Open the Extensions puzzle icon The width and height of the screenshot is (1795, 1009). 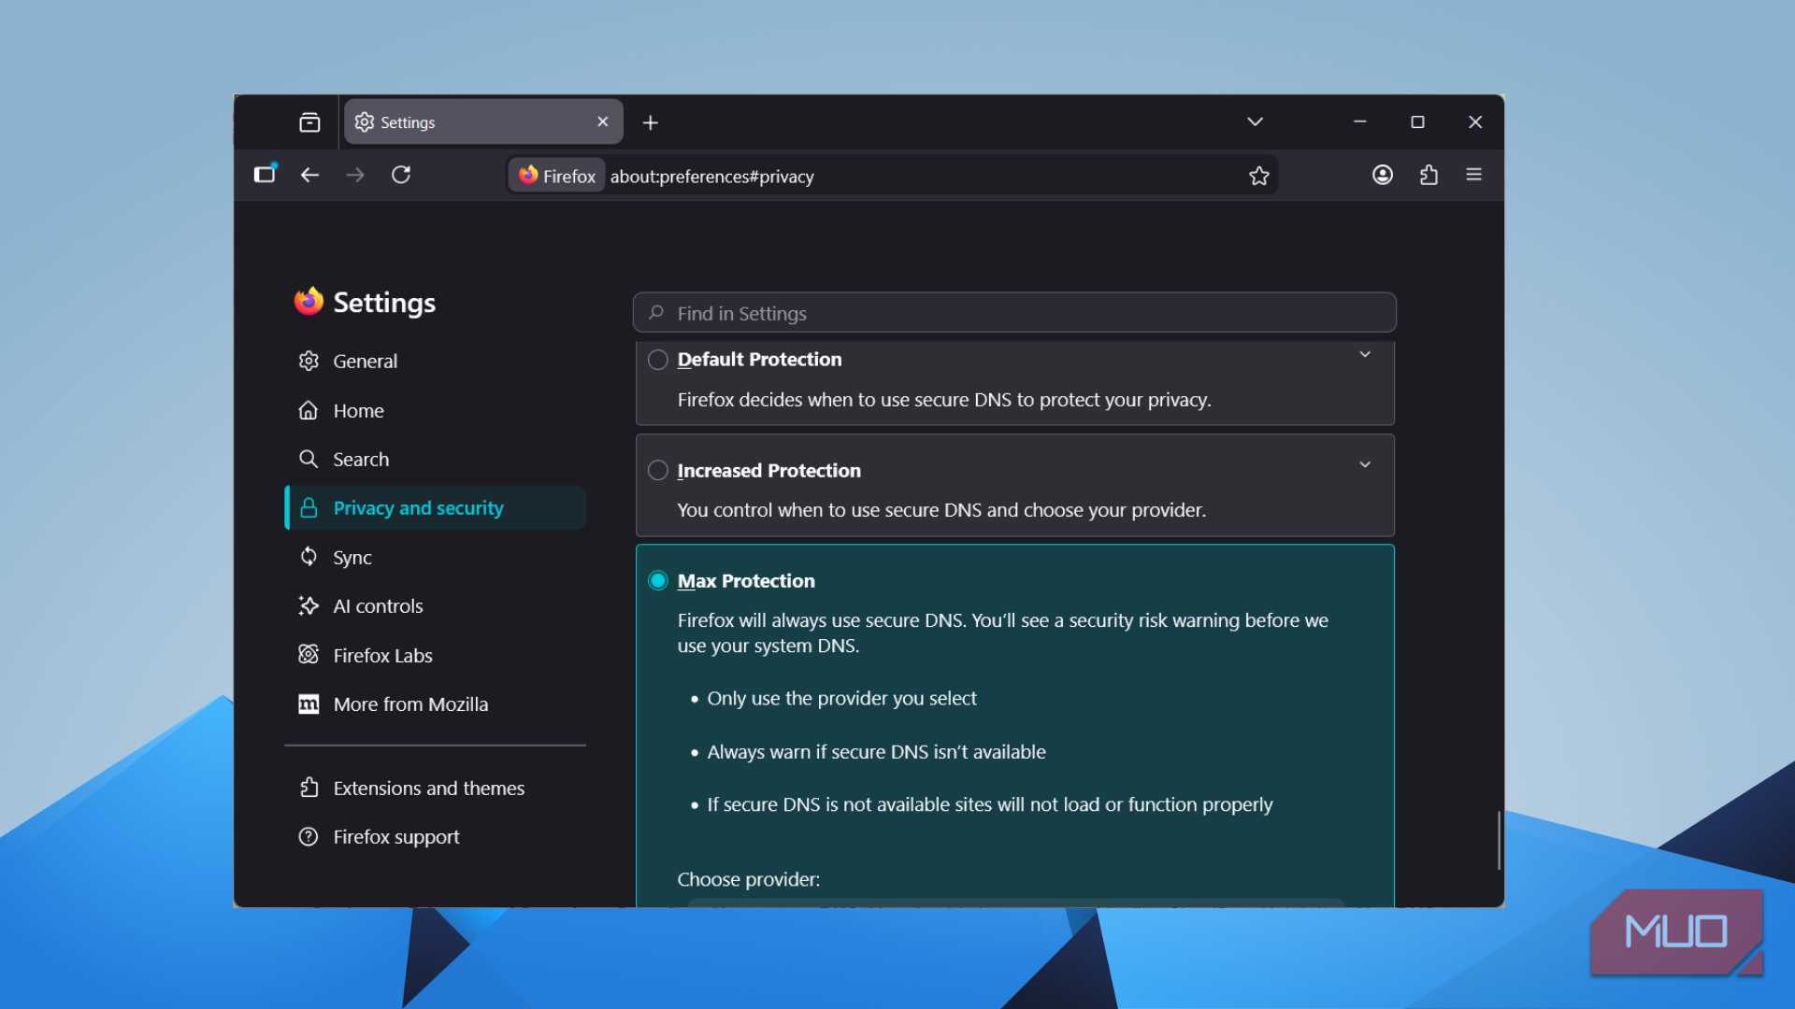[1429, 175]
